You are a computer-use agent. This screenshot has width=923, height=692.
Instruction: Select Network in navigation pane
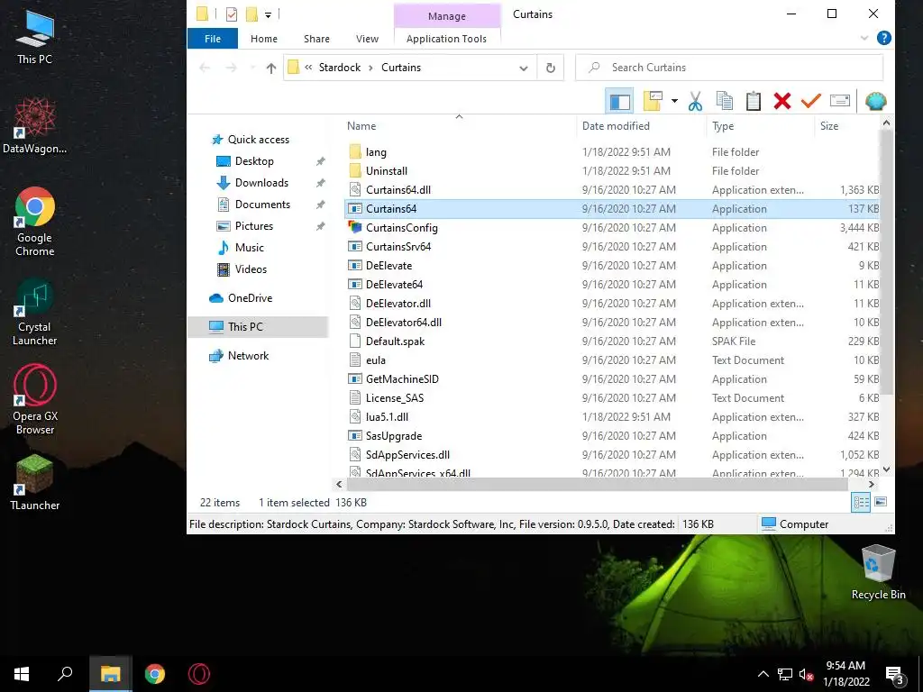tap(248, 356)
